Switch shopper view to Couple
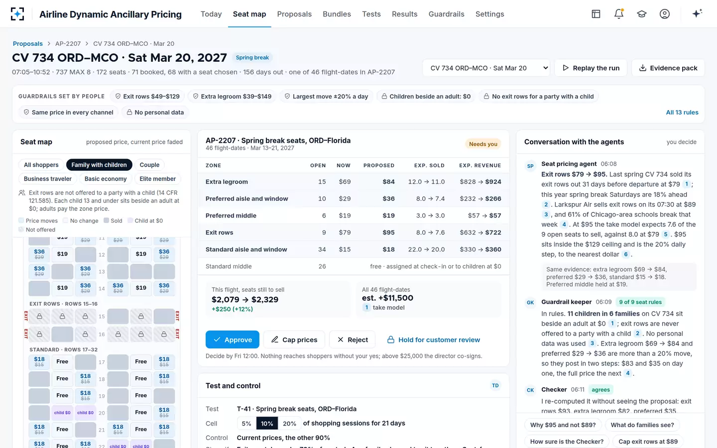Image resolution: width=717 pixels, height=448 pixels. click(149, 165)
